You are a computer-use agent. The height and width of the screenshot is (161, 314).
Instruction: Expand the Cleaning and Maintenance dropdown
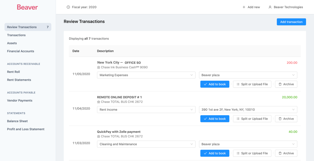(x=146, y=144)
